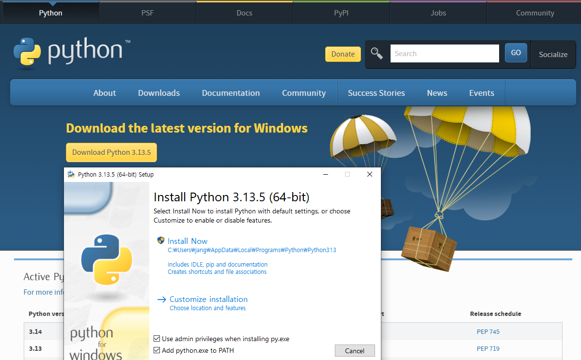The width and height of the screenshot is (581, 360).
Task: Click Cancel in the setup dialog
Action: coord(355,351)
